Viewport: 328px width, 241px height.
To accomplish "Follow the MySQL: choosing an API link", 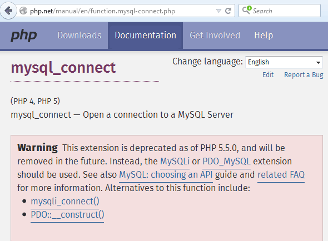I will (x=166, y=175).
